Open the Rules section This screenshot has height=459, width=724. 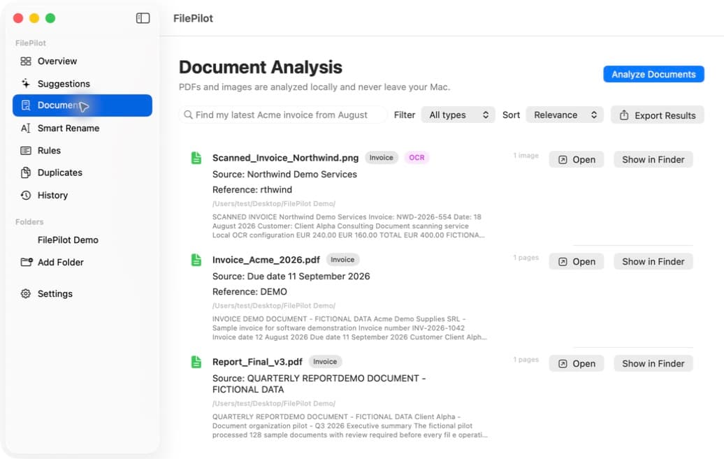tap(82, 150)
